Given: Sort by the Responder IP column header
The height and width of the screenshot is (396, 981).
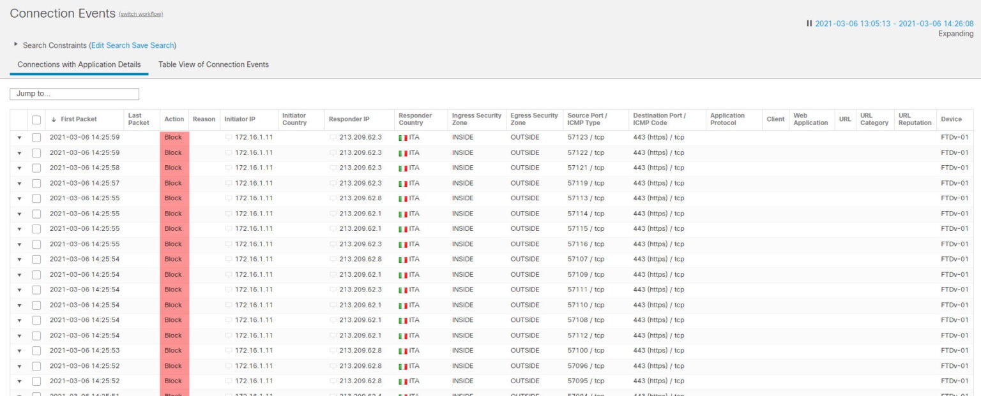Looking at the screenshot, I should [349, 119].
